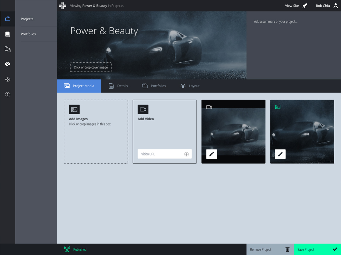The image size is (341, 255).
Task: Select Portfolios in the side menu
Action: pyautogui.click(x=28, y=34)
